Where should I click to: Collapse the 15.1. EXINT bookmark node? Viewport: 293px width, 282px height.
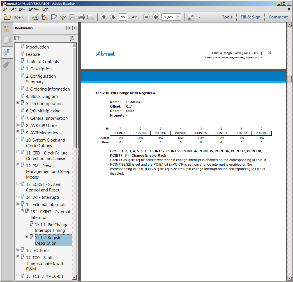pyautogui.click(x=22, y=211)
